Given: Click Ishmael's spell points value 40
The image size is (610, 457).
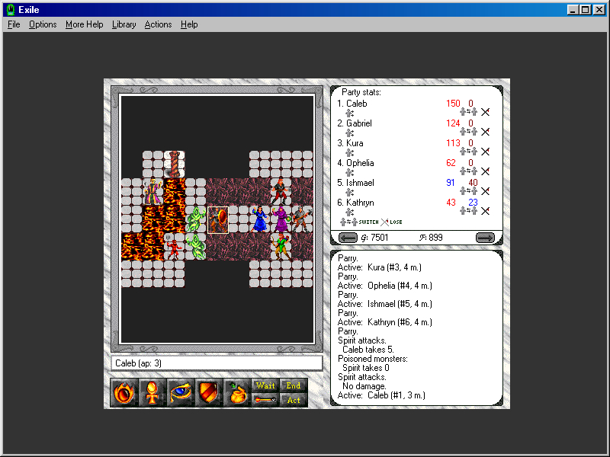Looking at the screenshot, I should [473, 183].
